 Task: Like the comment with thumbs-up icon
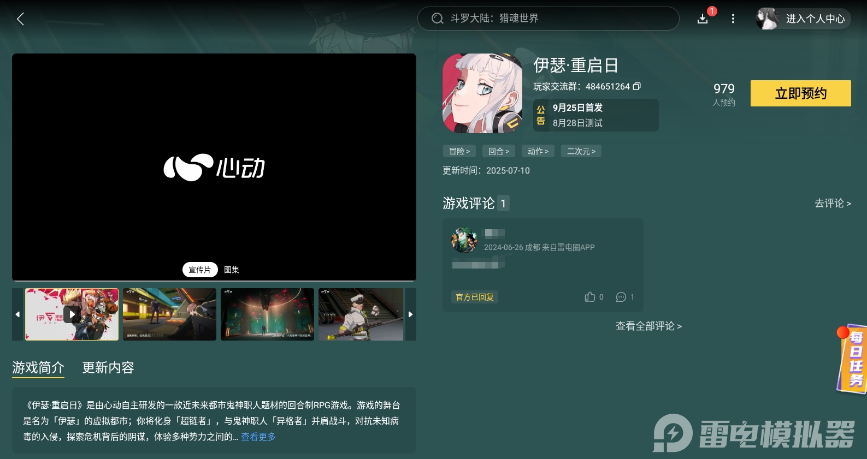590,297
